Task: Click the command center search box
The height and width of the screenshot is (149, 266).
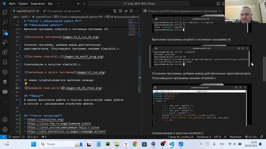Action: coord(139,4)
